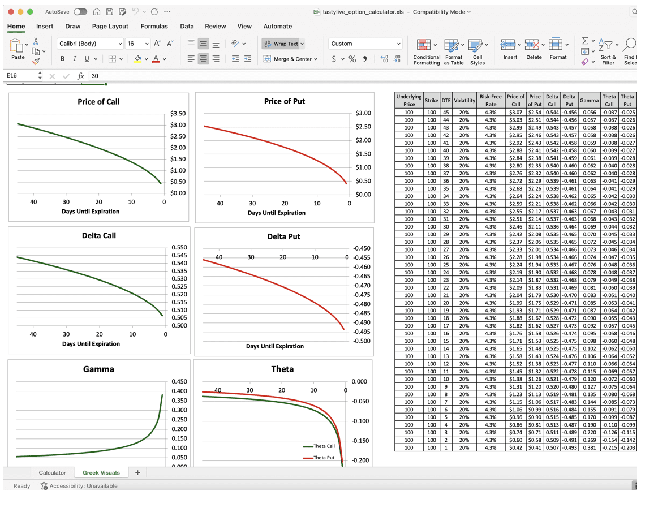
Task: Toggle Bold formatting
Action: [x=63, y=59]
